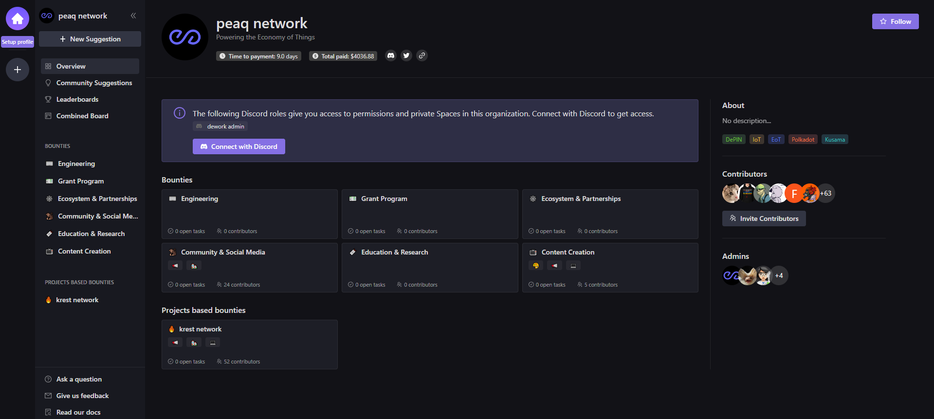
Task: Select Combined Board in the sidebar
Action: pyautogui.click(x=82, y=116)
